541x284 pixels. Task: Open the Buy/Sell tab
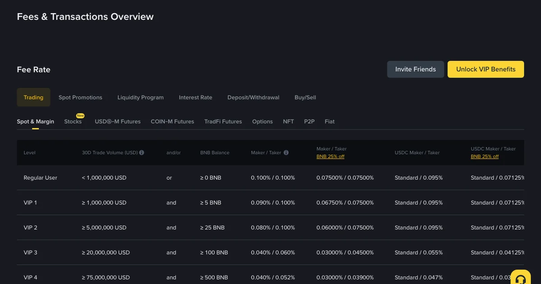(x=305, y=97)
